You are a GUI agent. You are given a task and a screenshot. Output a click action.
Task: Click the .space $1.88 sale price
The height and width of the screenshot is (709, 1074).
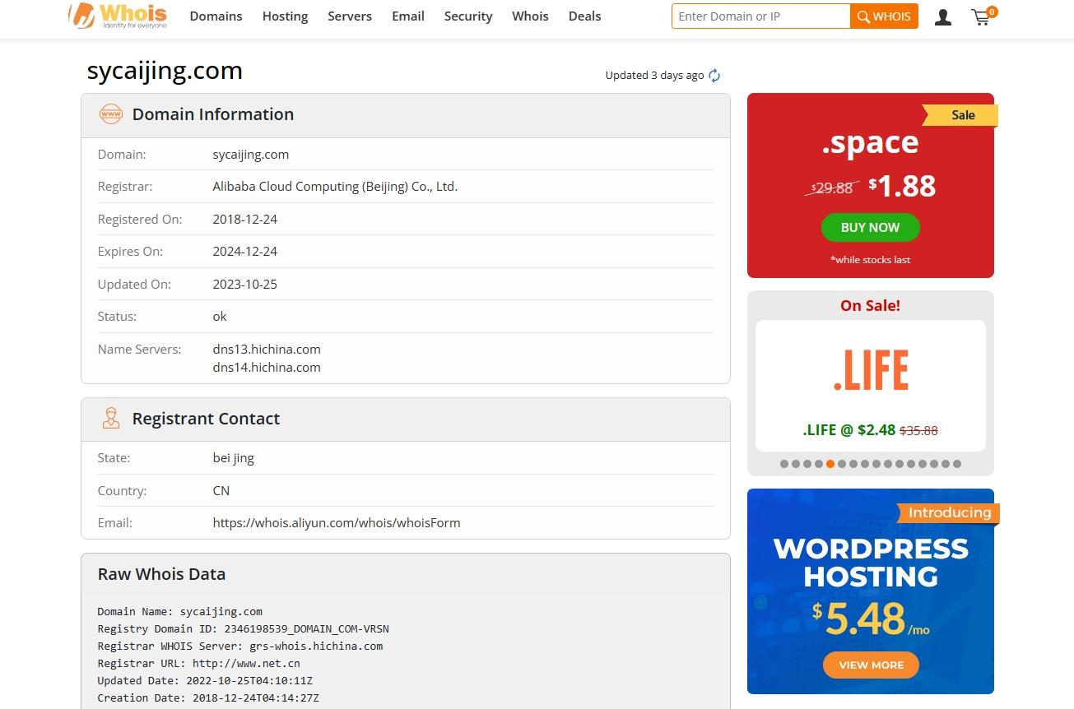point(903,186)
